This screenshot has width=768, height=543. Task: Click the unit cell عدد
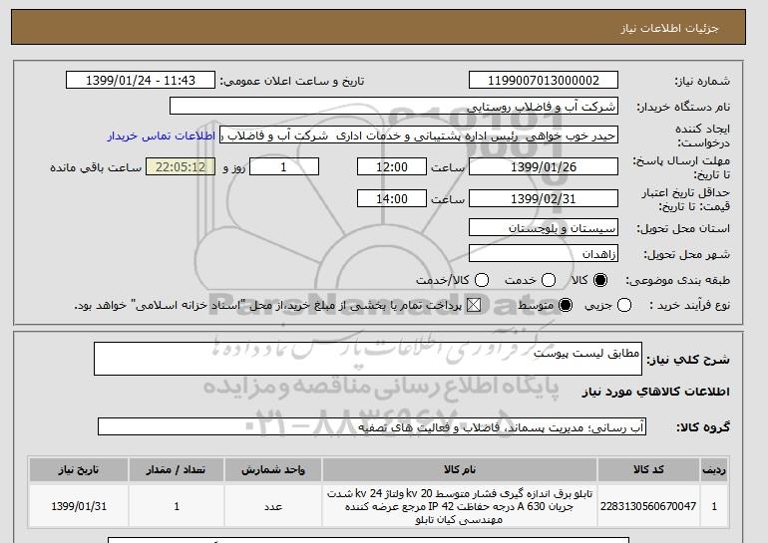tap(273, 506)
